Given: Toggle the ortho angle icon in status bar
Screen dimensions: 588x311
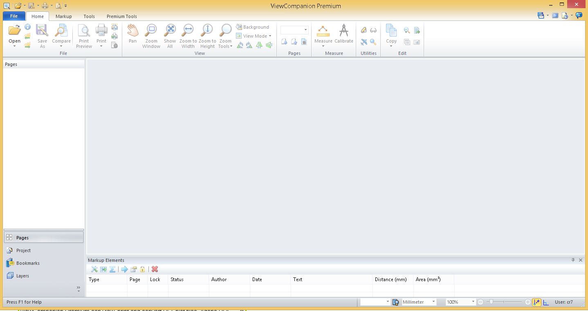Looking at the screenshot, I should coord(546,302).
